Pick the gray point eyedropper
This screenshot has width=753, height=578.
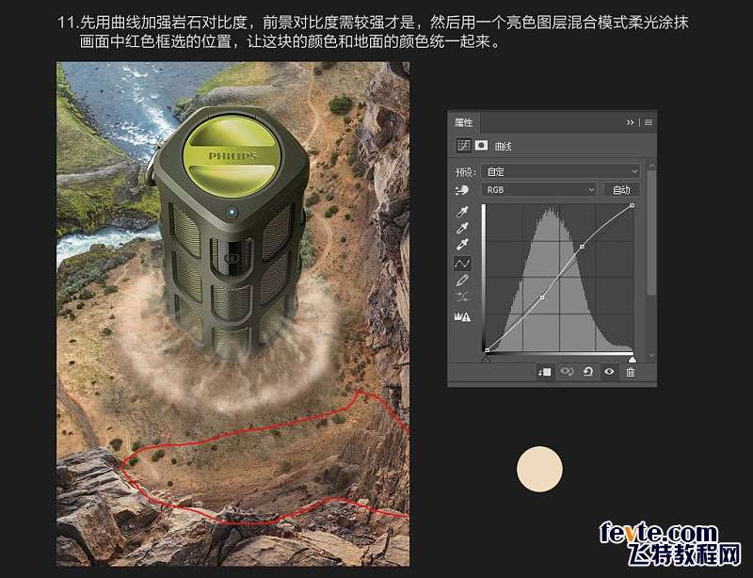[x=462, y=228]
